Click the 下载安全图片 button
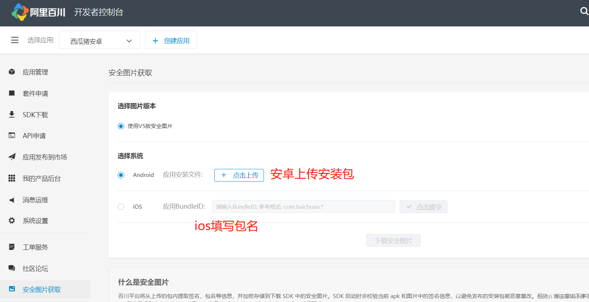 coord(394,241)
